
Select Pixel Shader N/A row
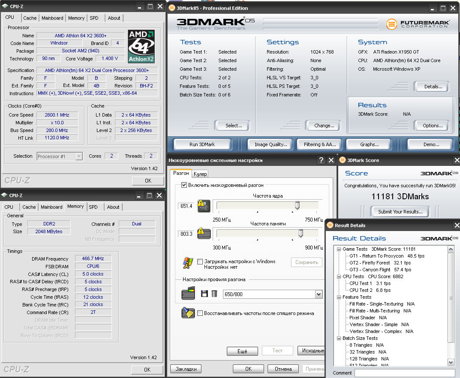coord(368,318)
